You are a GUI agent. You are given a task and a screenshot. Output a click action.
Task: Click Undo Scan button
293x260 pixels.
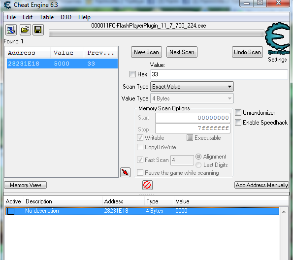247,52
